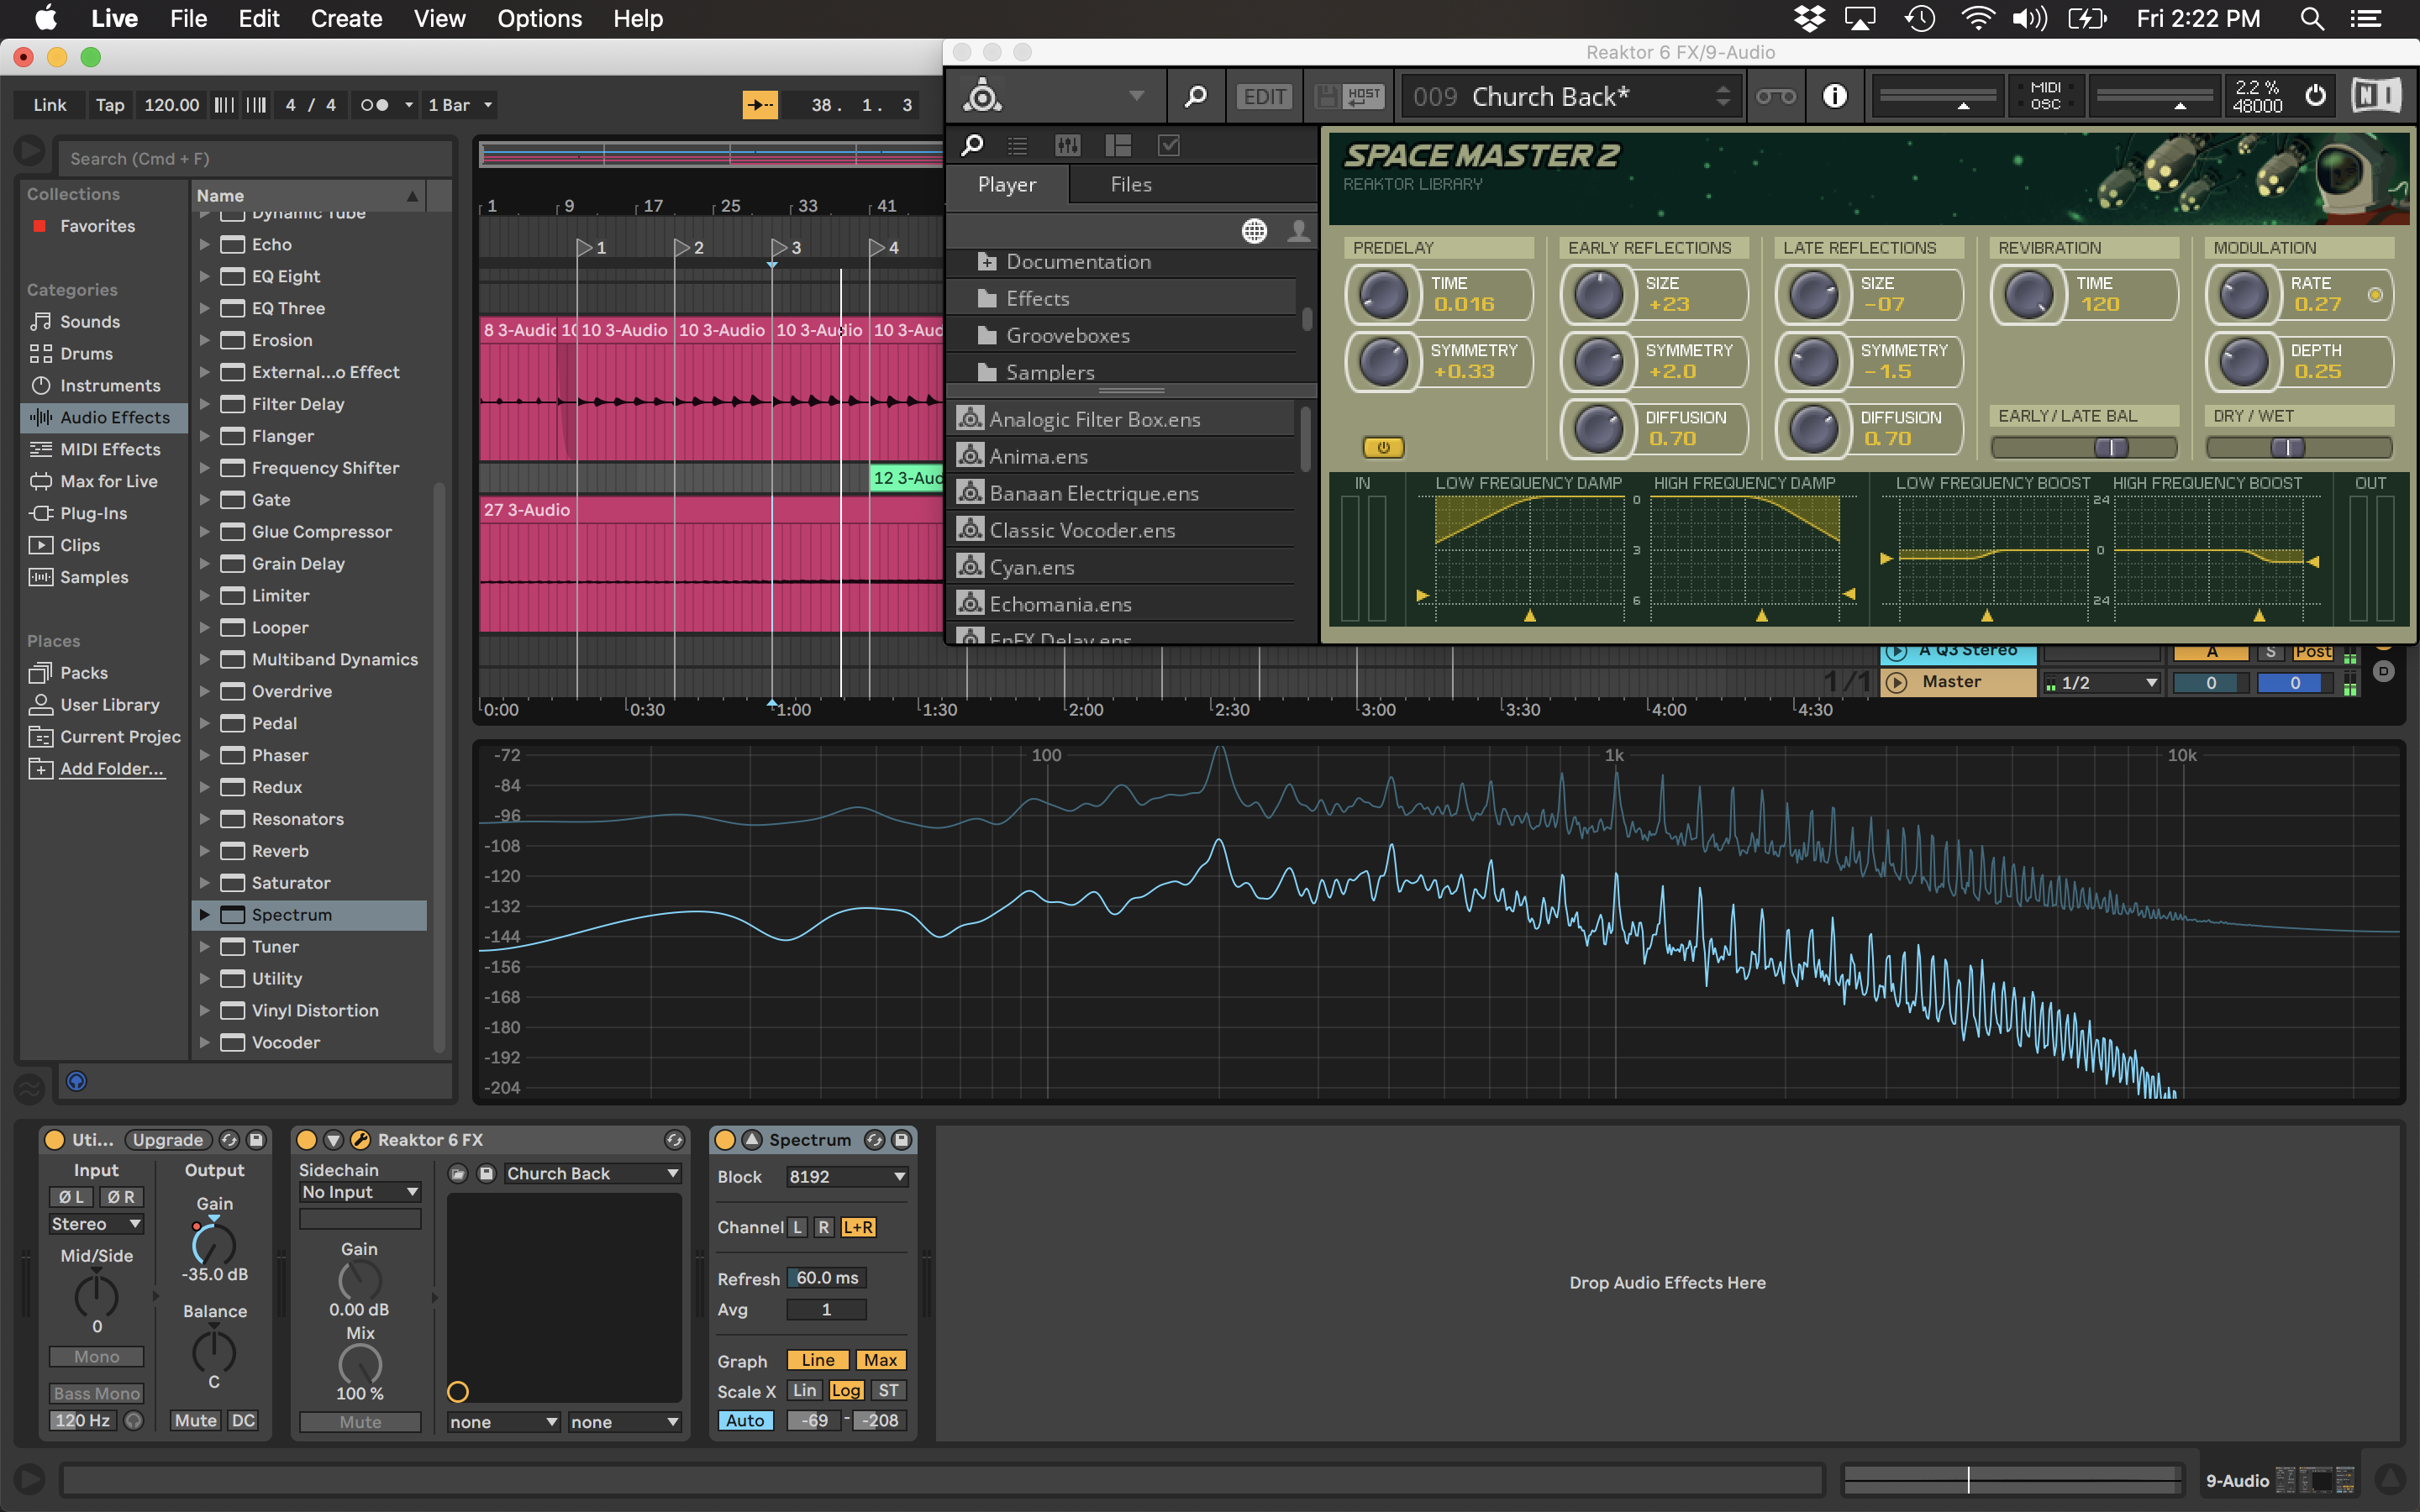Expand the Spectrum folder in browser

pyautogui.click(x=204, y=914)
